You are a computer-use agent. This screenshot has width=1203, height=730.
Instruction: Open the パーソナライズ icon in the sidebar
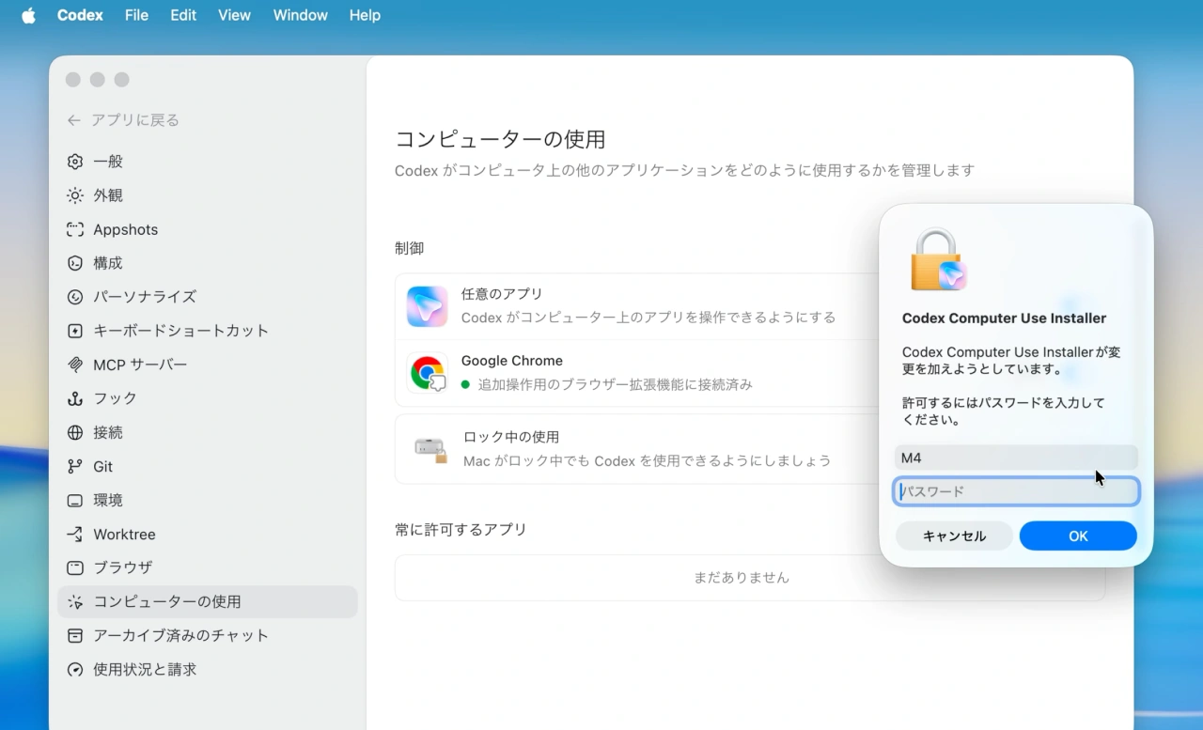[75, 297]
